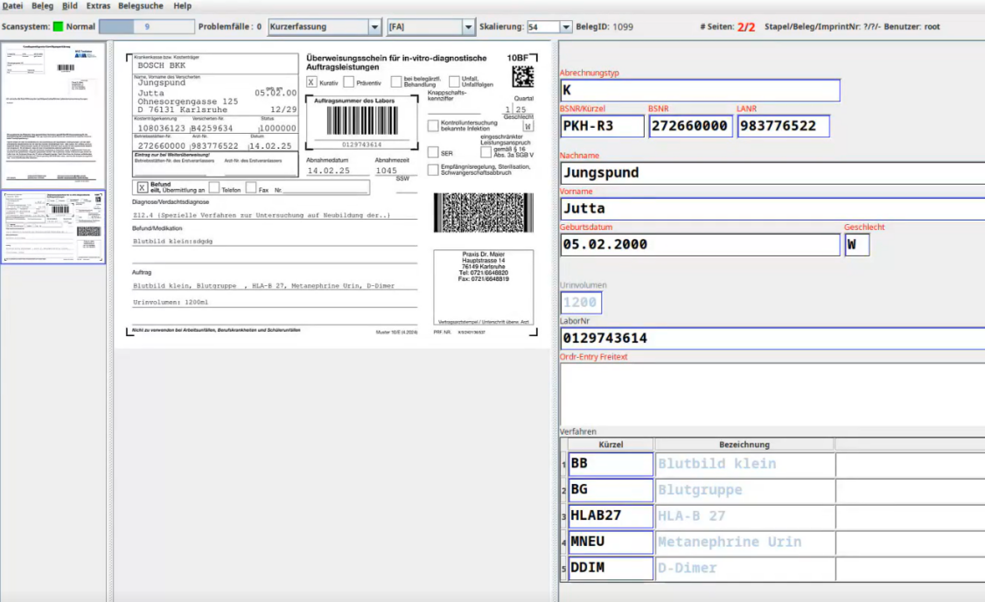Open the Datei menu
This screenshot has height=602, width=985.
[12, 6]
